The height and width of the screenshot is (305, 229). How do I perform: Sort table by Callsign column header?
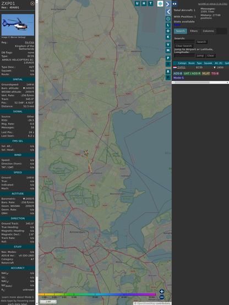point(182,63)
